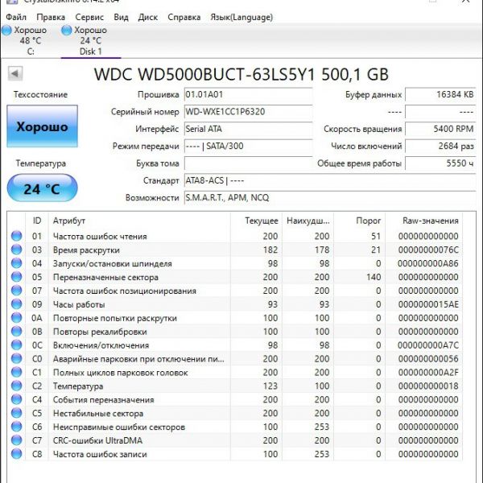The image size is (483, 483).
Task: Click the 24 °C temperature indicator button
Action: pos(42,188)
